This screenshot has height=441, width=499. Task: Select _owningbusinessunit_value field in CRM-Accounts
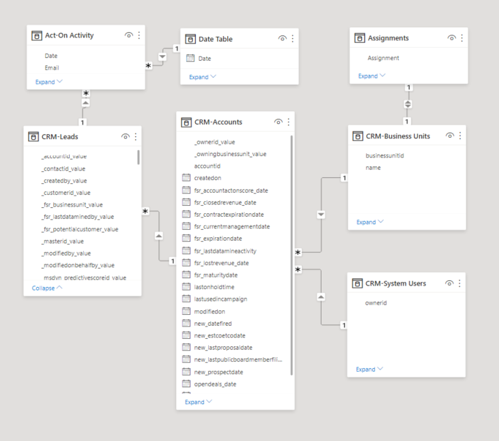click(x=230, y=154)
